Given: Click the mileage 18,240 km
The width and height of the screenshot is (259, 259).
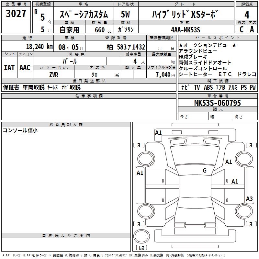Looking at the screenshot, I should pos(39,47).
